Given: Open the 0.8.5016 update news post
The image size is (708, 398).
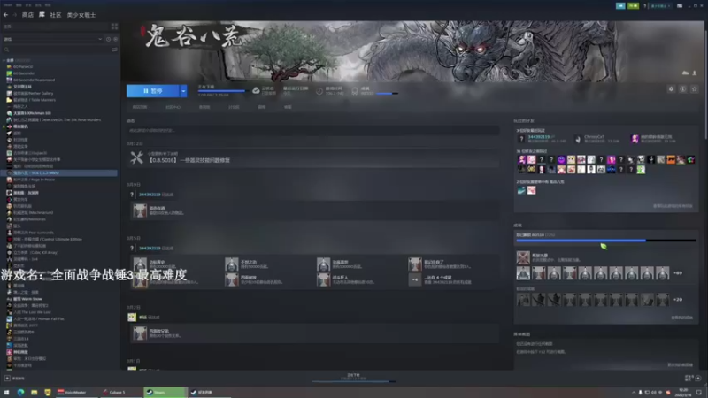Looking at the screenshot, I should coord(189,160).
